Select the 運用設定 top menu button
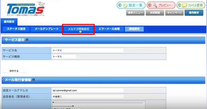Screen dimensions: 207x109 coord(194,13)
